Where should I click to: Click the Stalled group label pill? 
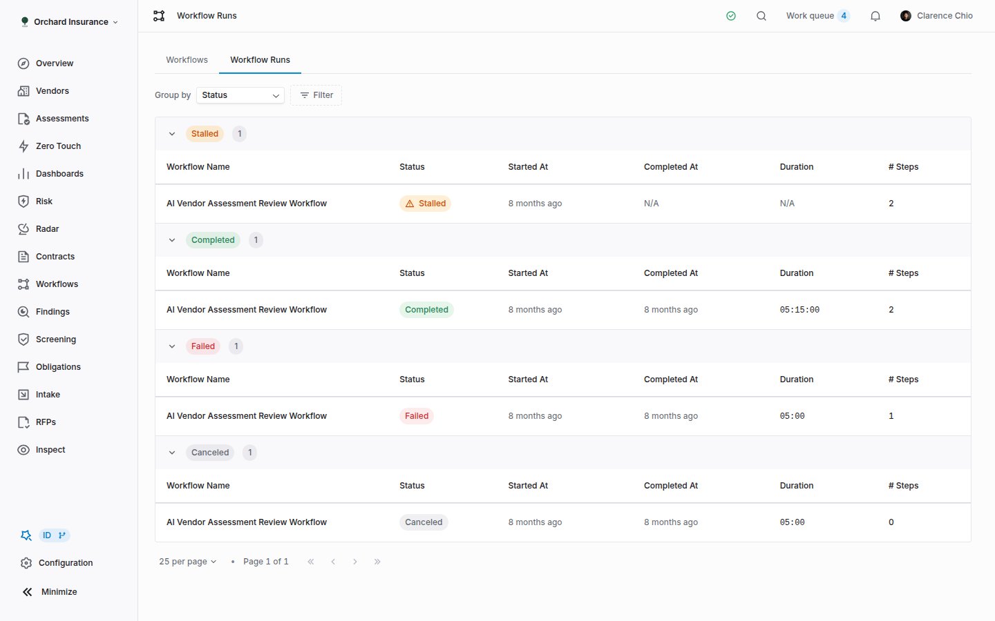click(205, 134)
